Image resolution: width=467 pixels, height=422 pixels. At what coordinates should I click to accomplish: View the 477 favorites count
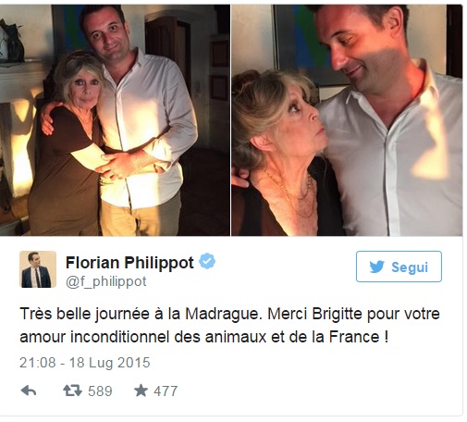(166, 391)
